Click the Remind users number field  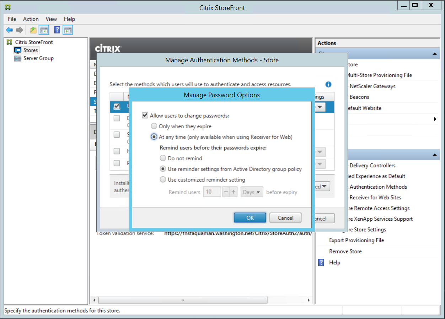(x=212, y=192)
